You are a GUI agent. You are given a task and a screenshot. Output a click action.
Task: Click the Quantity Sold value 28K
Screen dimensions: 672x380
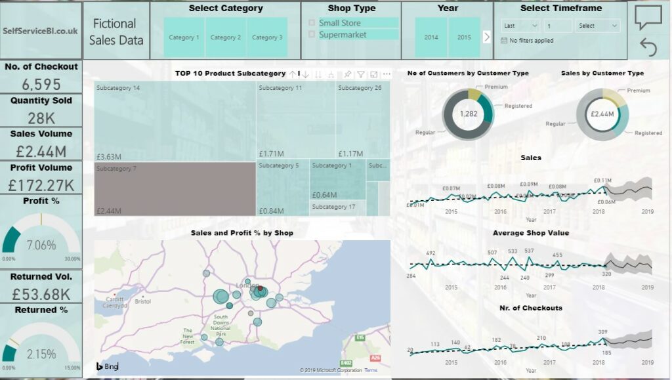41,118
